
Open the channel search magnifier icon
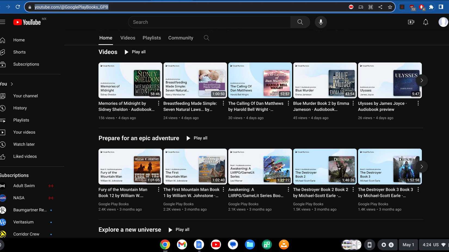[206, 38]
